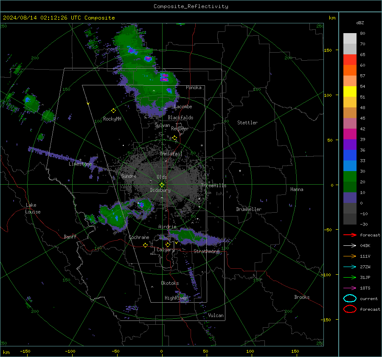This screenshot has width=382, height=357.
Task: Click the HighRiver town label
Action: (x=176, y=298)
